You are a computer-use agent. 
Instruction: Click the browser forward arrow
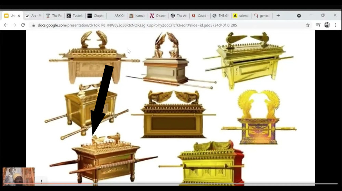point(14,25)
